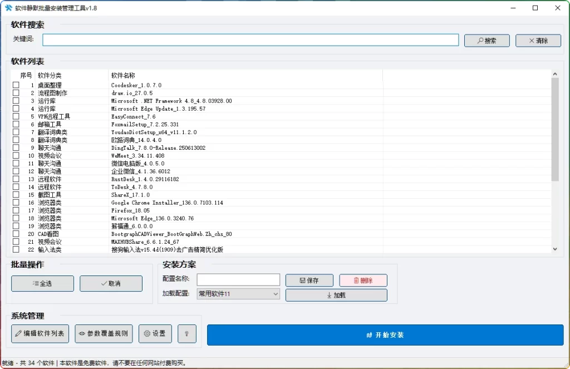Click the 取消 cancel button

pyautogui.click(x=112, y=283)
